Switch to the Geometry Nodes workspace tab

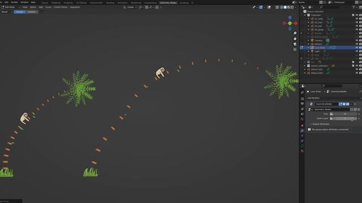(168, 3)
